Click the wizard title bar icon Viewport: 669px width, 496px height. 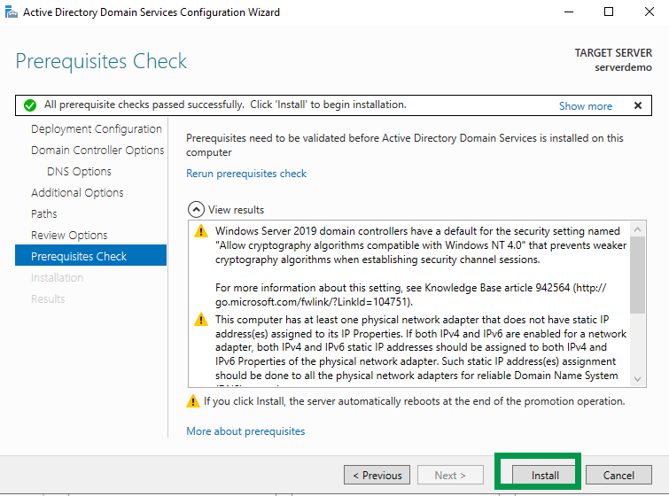[x=11, y=12]
